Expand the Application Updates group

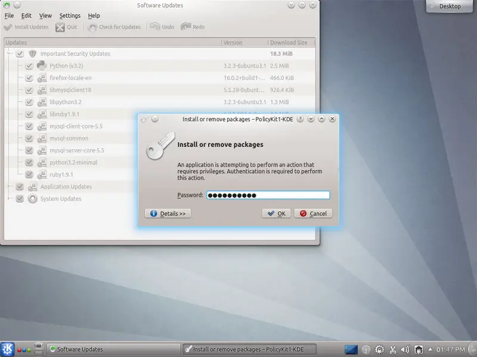coord(9,187)
